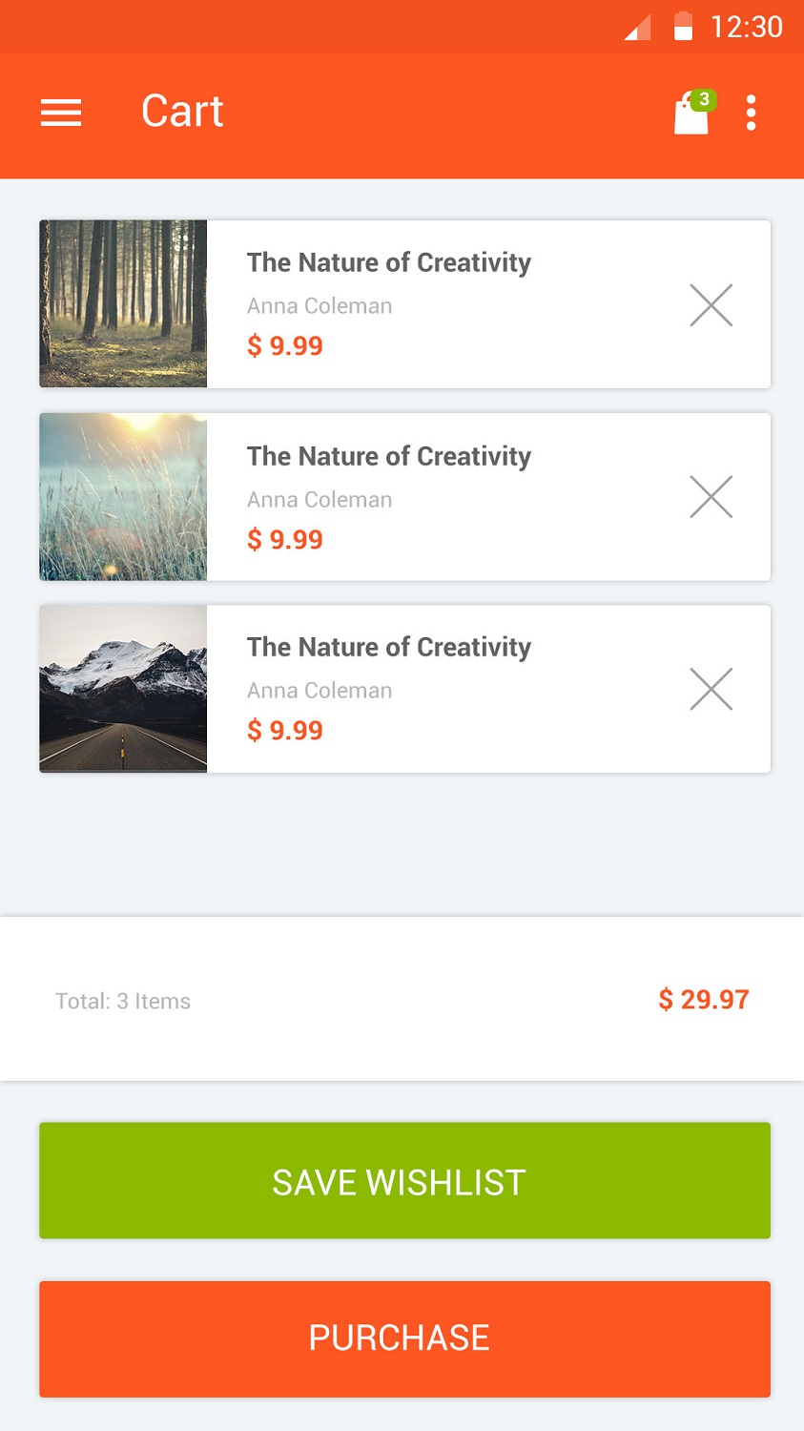
Task: Select the second book's Anna Coleman author
Action: [320, 500]
